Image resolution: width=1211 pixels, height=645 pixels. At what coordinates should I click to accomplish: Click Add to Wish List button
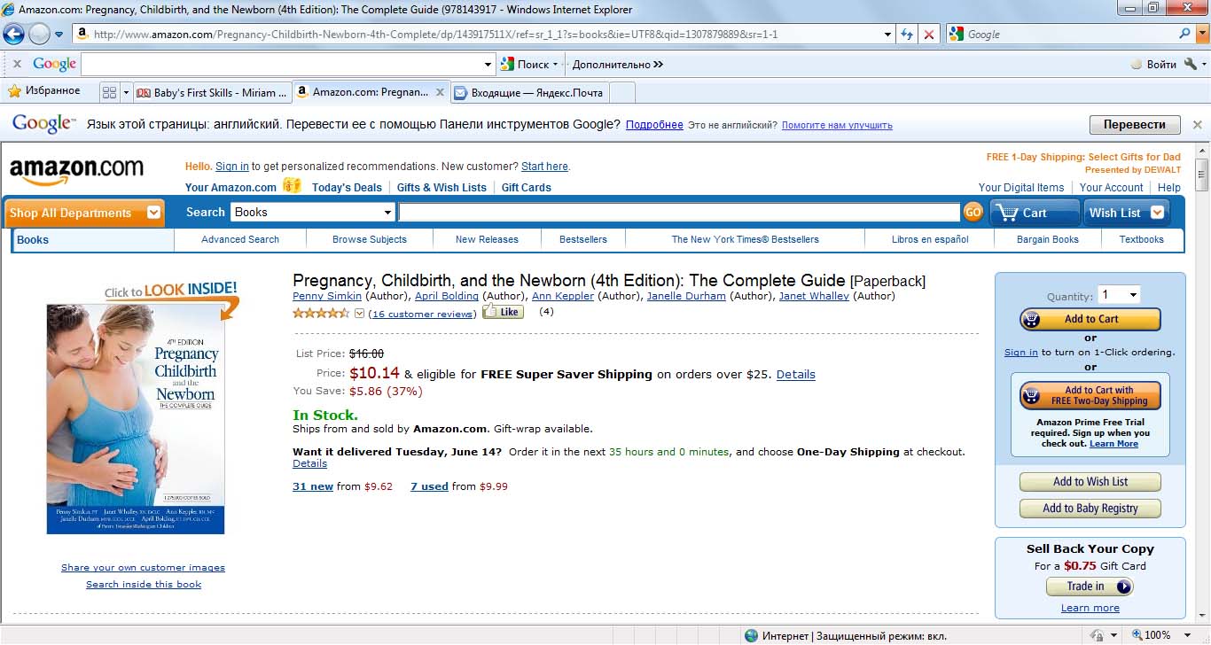[x=1090, y=482]
